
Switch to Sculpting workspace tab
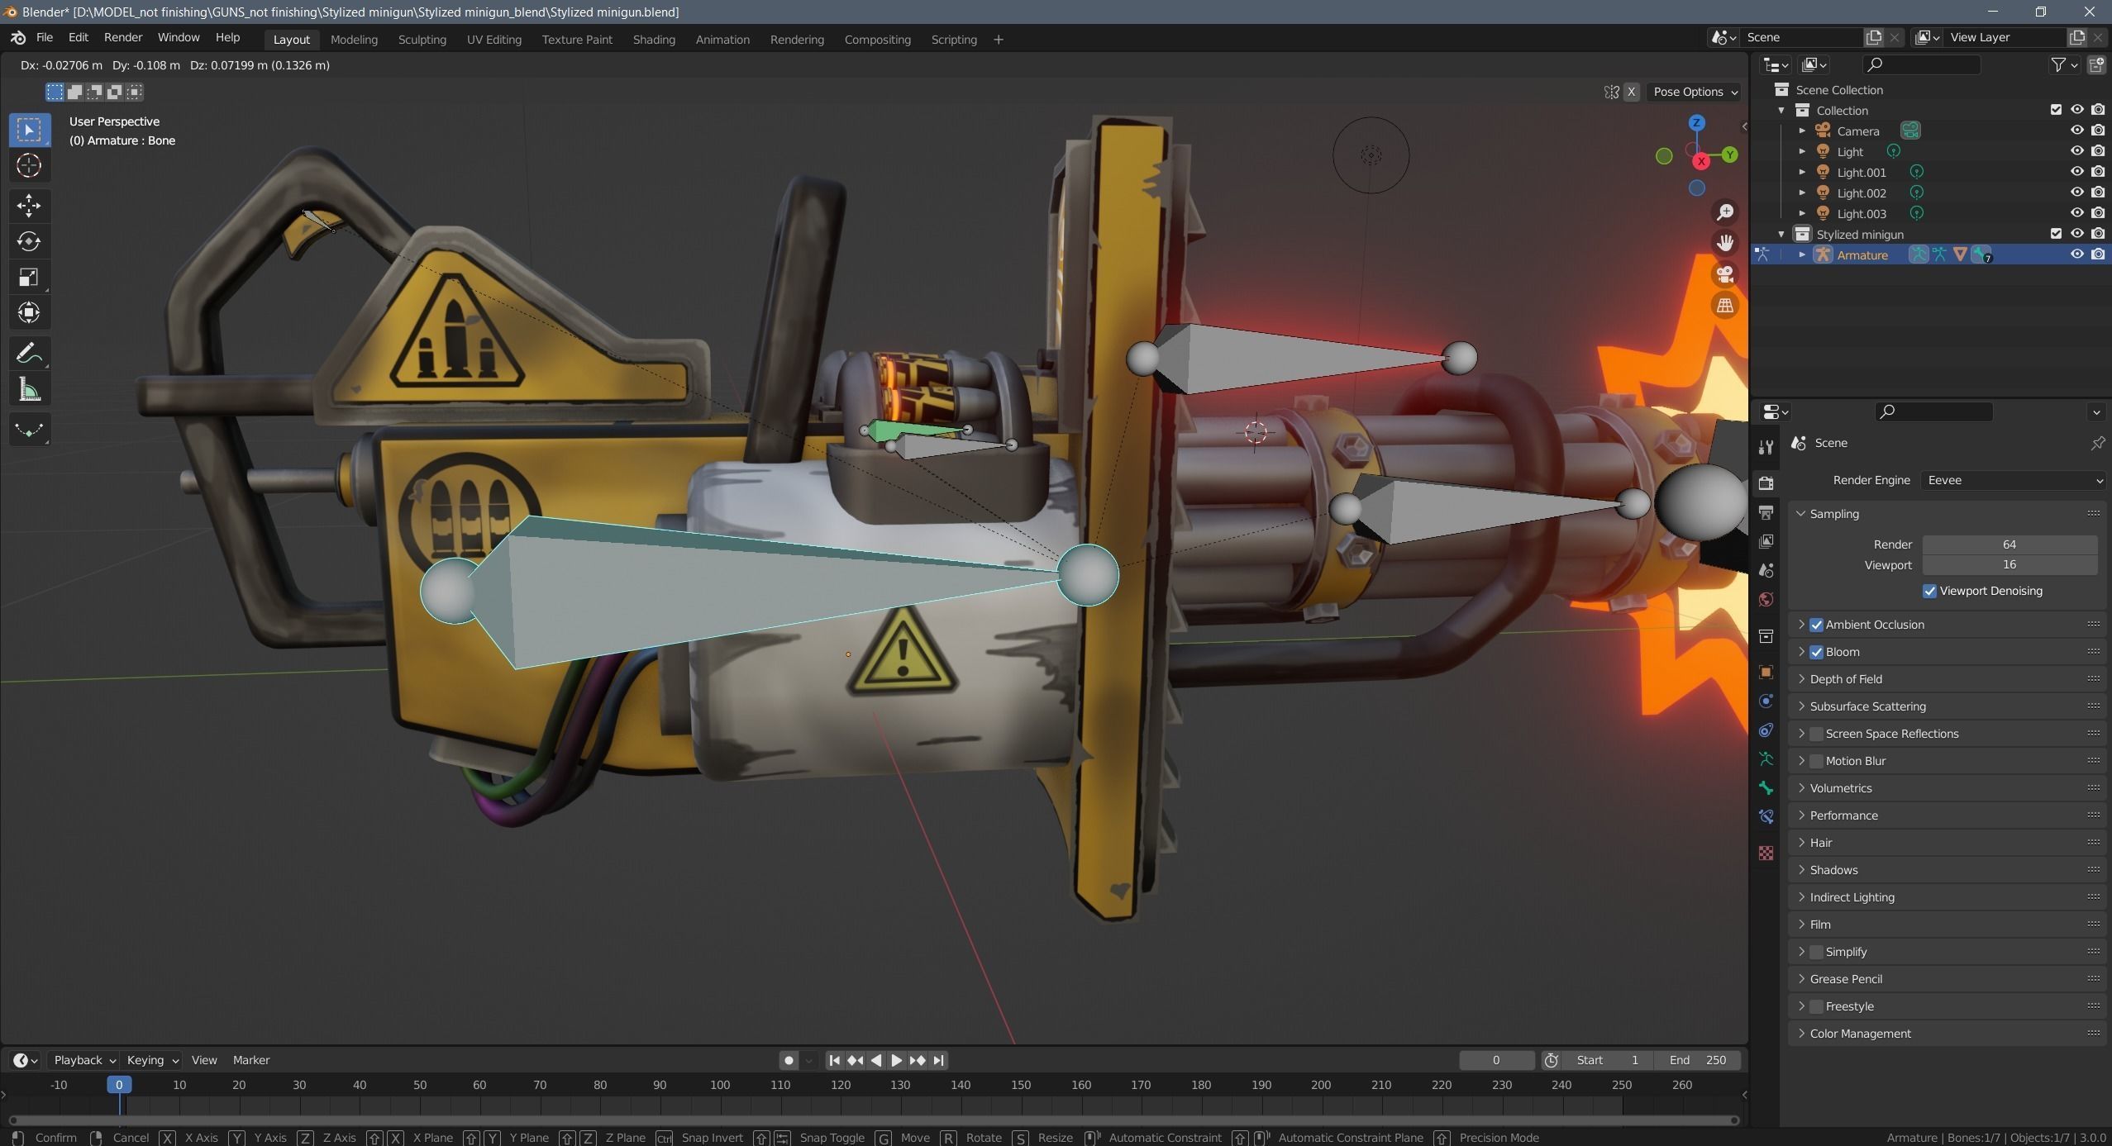click(x=422, y=40)
